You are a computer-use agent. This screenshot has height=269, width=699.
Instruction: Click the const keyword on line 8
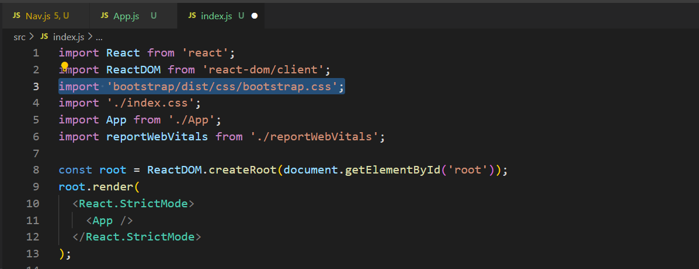(x=75, y=170)
